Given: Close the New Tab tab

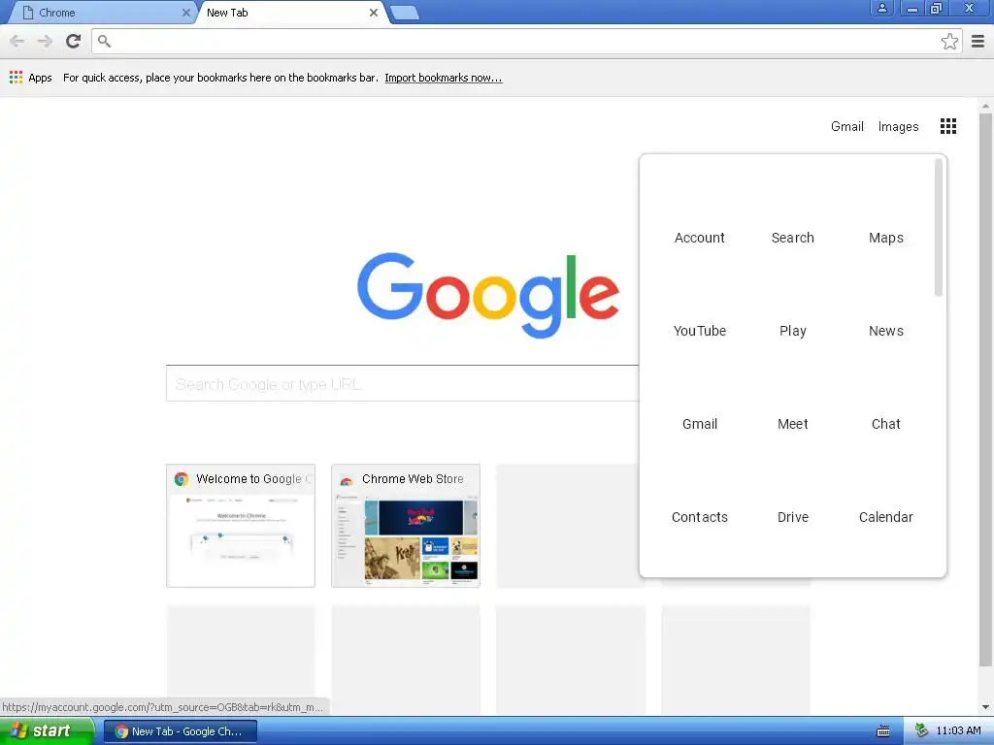Looking at the screenshot, I should [x=374, y=13].
